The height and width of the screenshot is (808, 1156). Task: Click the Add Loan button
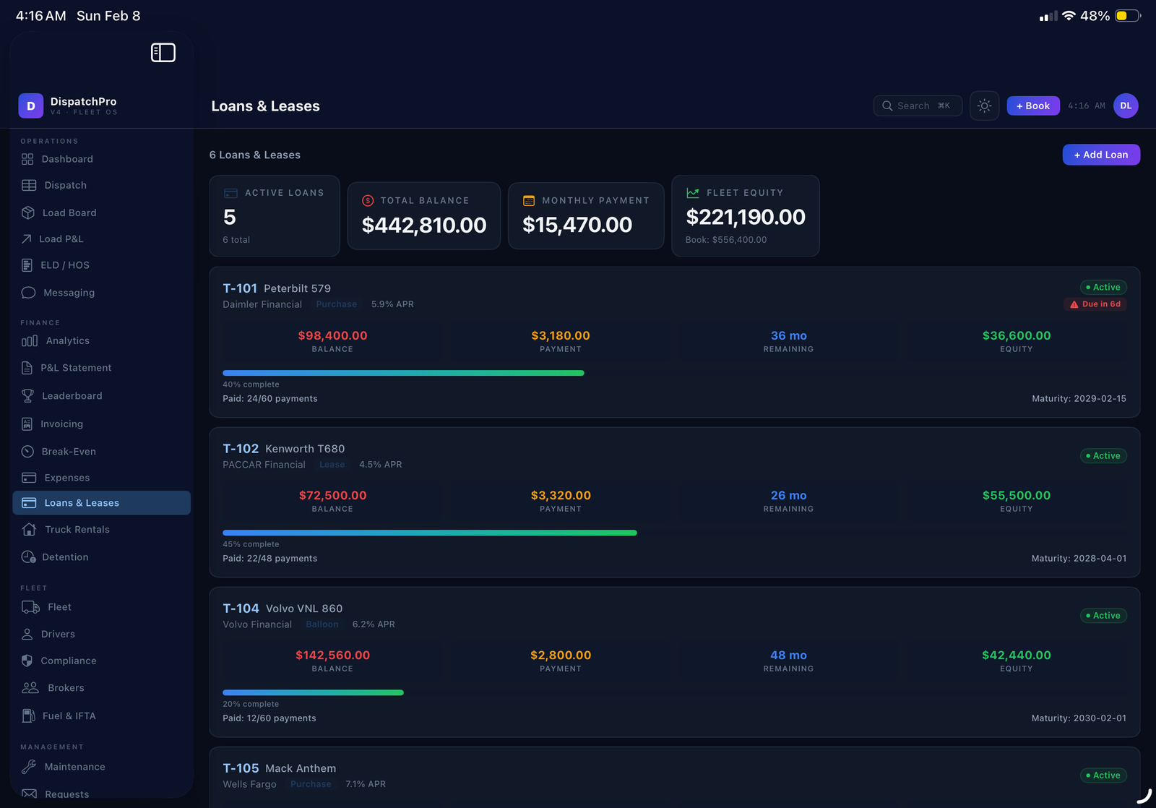[x=1100, y=155]
